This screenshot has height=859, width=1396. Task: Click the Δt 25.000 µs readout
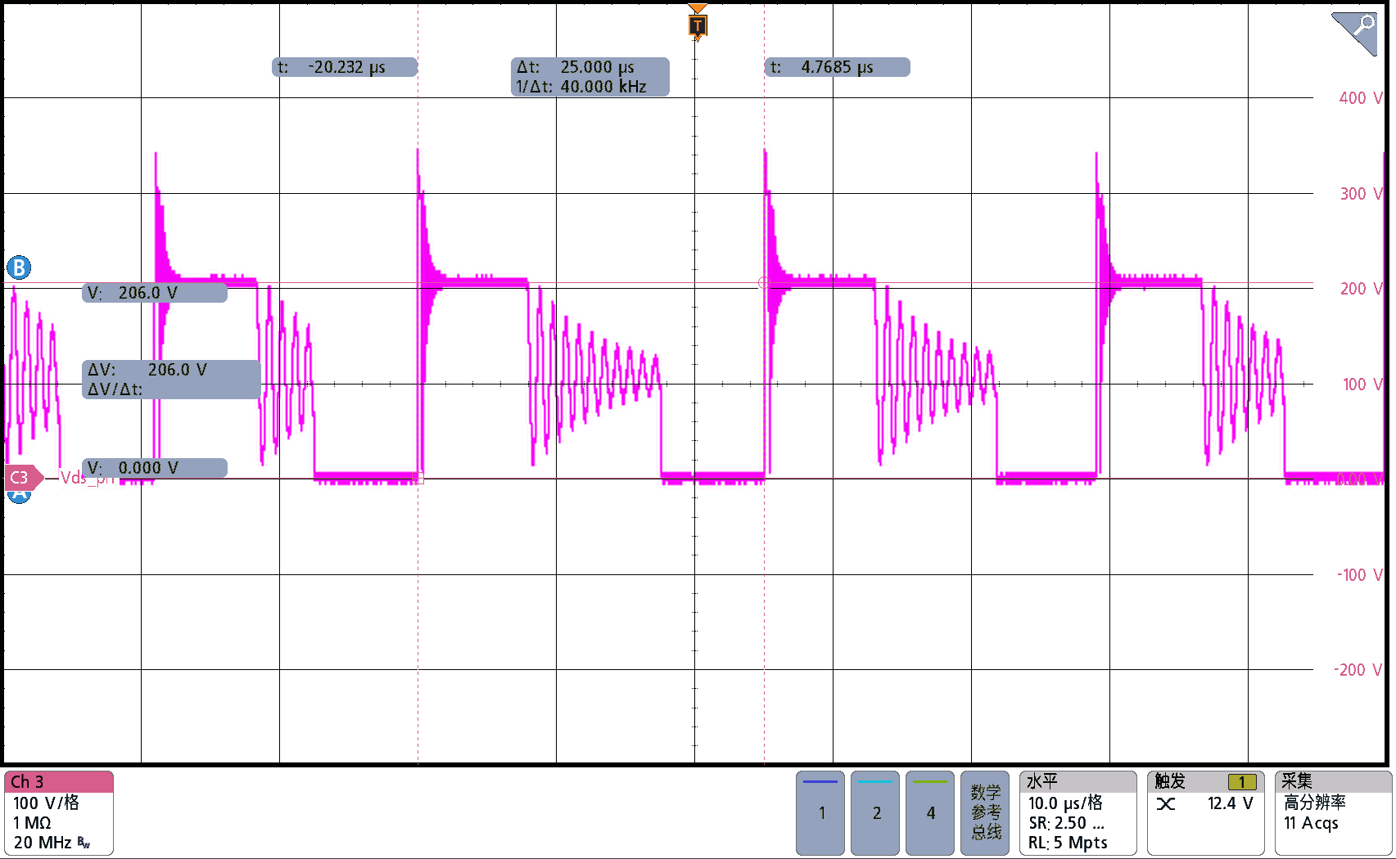pyautogui.click(x=576, y=67)
